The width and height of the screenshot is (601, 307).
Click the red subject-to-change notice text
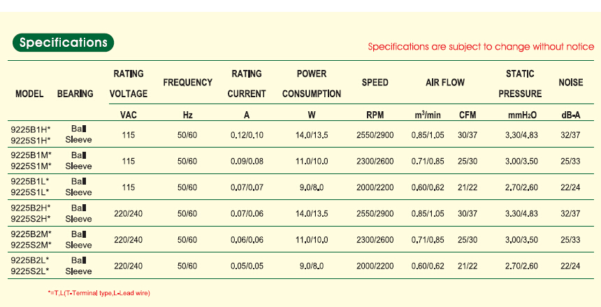[x=481, y=48]
